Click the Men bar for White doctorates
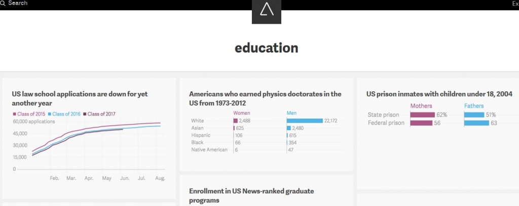Viewport: 519px width, 206px height. point(305,121)
